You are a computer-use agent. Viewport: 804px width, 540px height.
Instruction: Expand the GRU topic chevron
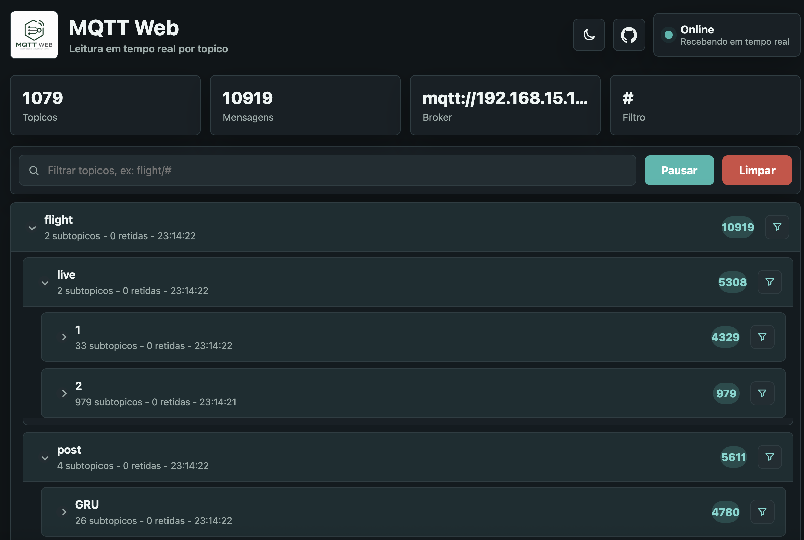coord(64,512)
